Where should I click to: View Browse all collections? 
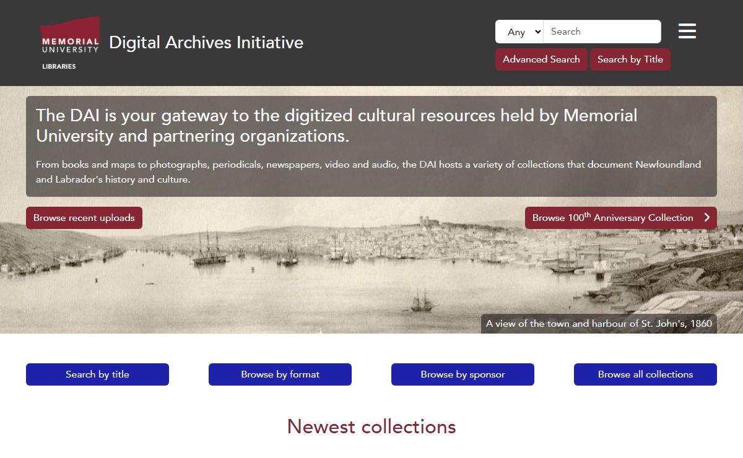tap(645, 374)
